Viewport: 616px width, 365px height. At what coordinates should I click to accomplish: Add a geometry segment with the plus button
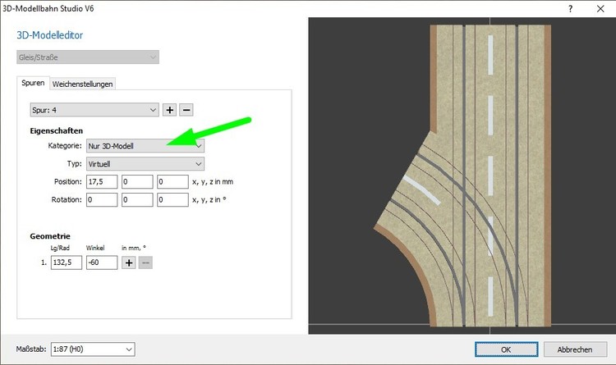(x=129, y=262)
